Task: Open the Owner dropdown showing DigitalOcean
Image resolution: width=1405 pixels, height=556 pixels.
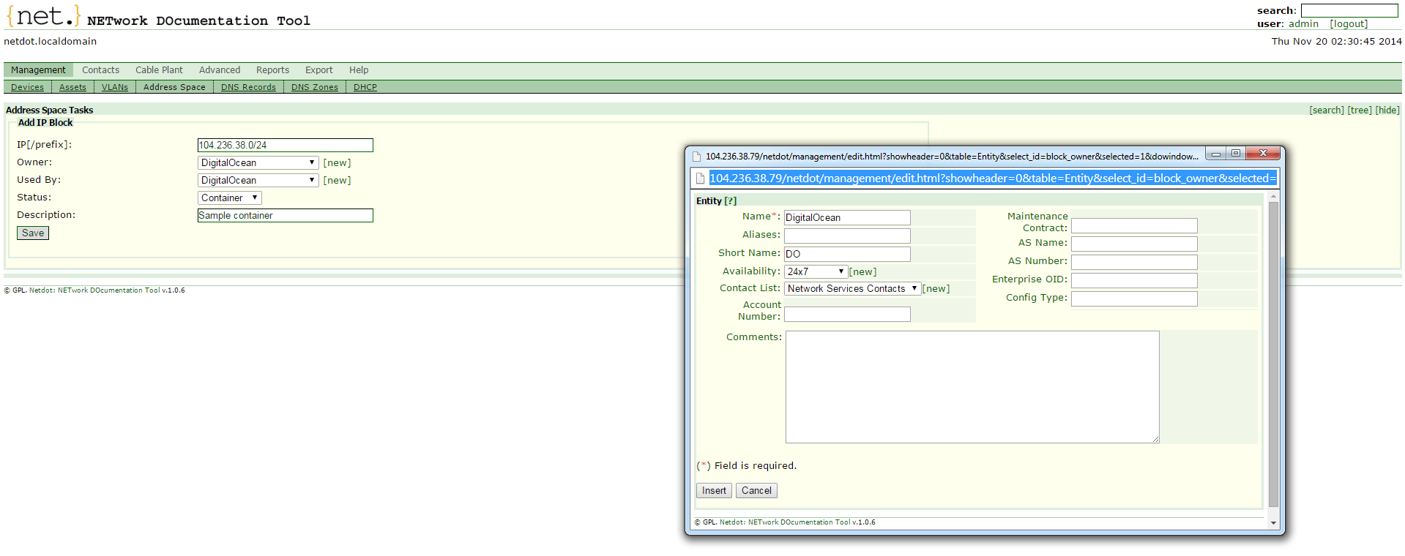Action: tap(258, 163)
